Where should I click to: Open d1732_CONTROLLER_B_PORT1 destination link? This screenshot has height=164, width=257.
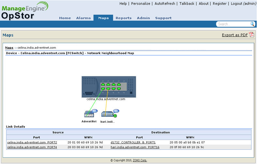(133, 143)
